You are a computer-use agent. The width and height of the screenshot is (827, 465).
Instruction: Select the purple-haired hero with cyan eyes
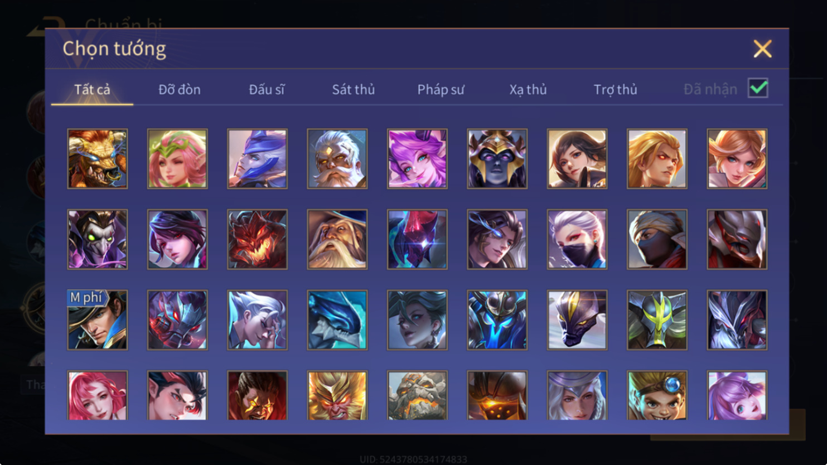[417, 159]
